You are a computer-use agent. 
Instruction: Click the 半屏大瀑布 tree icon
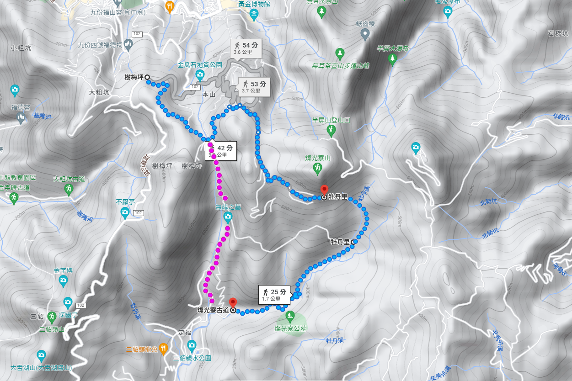[392, 58]
